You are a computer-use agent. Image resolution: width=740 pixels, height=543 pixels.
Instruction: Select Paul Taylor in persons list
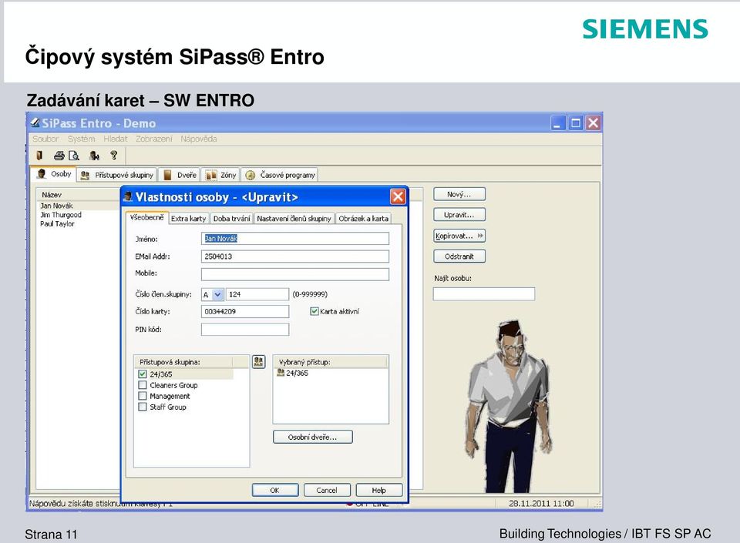[57, 223]
